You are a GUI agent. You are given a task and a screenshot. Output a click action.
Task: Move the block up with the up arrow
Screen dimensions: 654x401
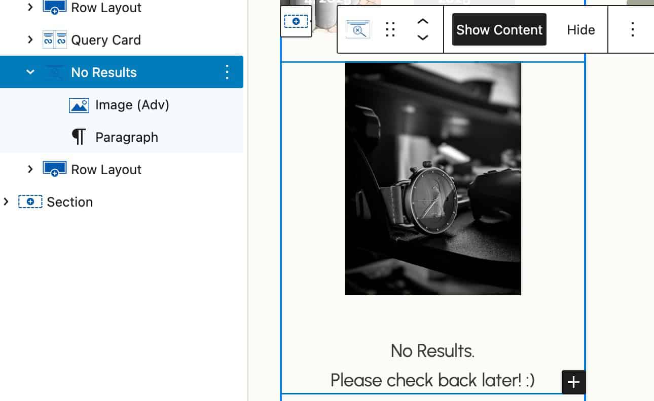click(422, 22)
